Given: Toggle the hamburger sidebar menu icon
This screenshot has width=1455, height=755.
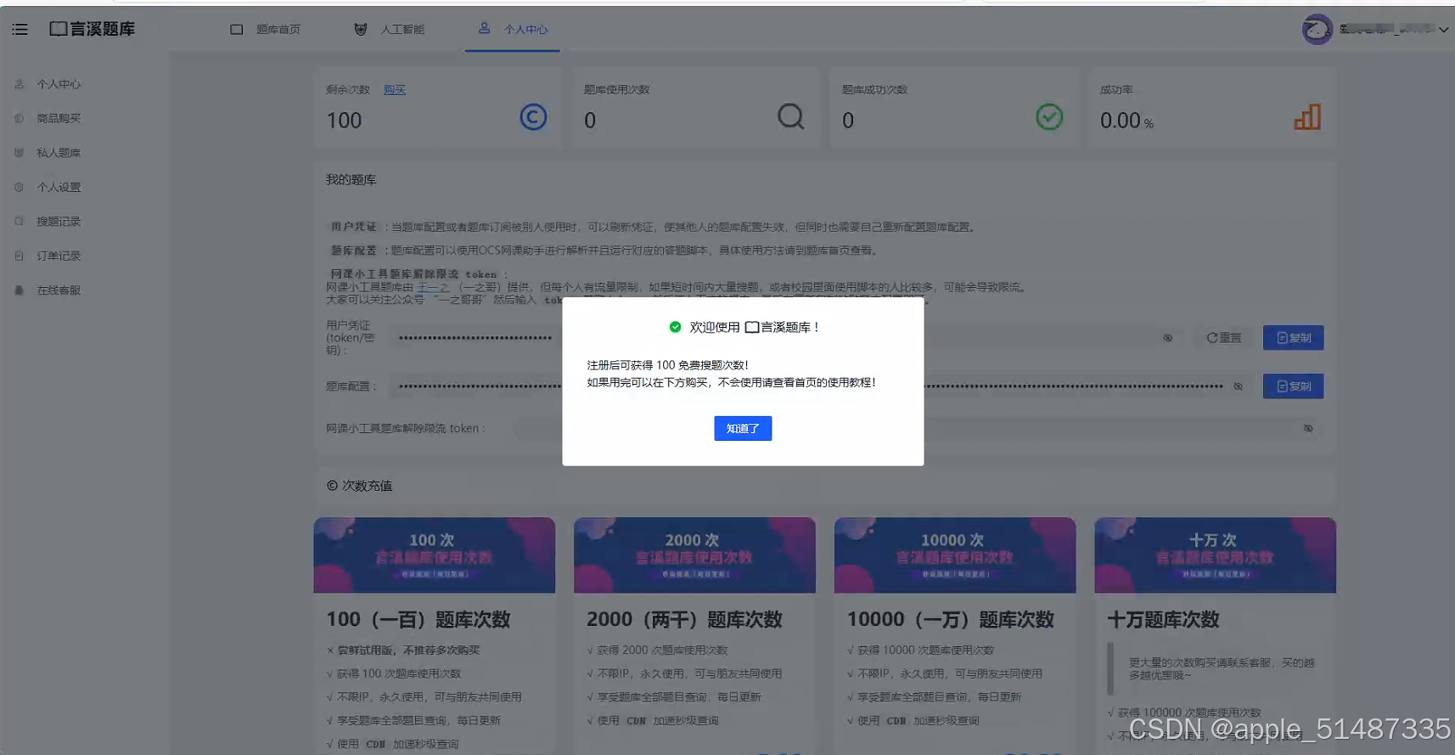Looking at the screenshot, I should [x=20, y=30].
